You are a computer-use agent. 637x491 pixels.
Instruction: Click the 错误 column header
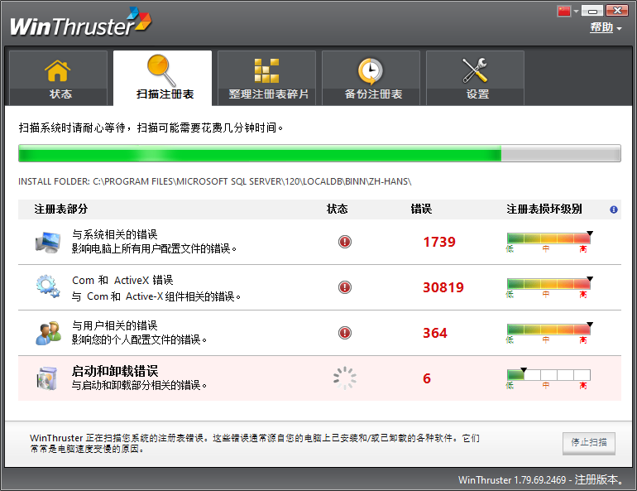coord(421,209)
